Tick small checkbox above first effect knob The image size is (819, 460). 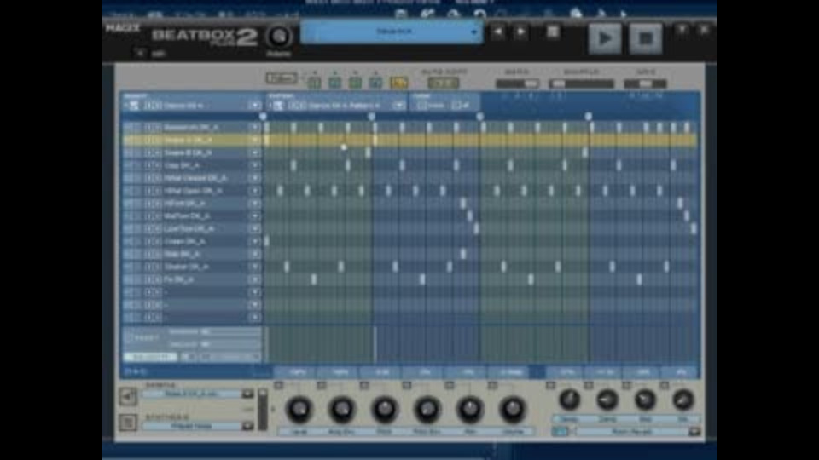[x=550, y=385]
